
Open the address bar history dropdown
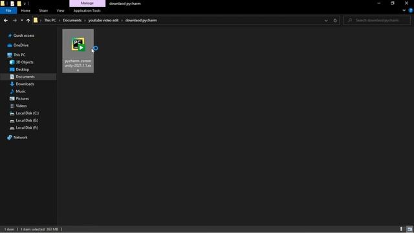(x=326, y=20)
